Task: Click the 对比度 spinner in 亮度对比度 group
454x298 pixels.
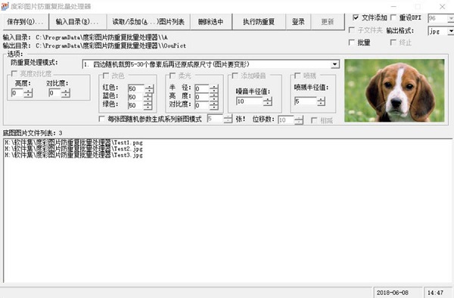Action: pyautogui.click(x=66, y=93)
